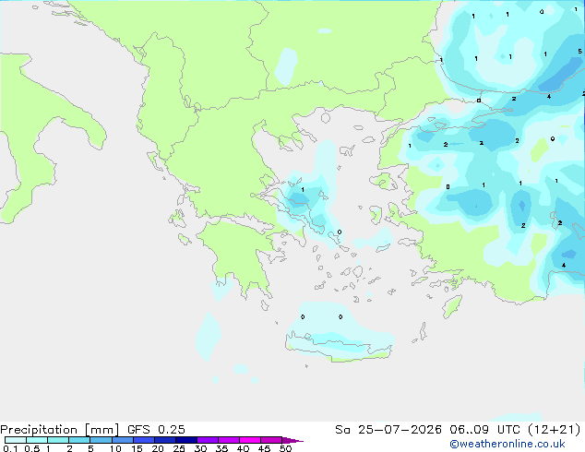Select the 45–50 mm legend swatch
Viewport: 585px width, 452px height.
point(271,440)
